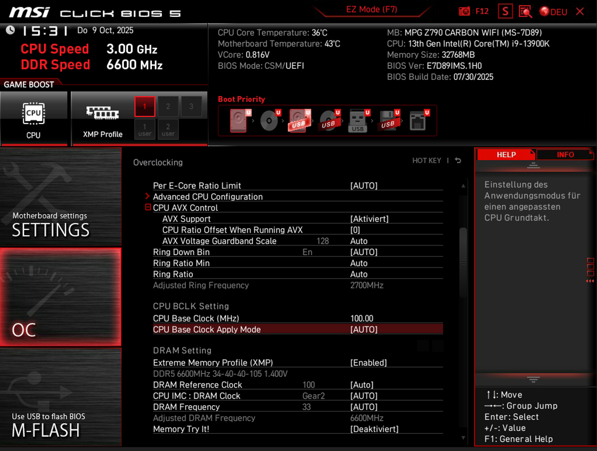
Task: Open CPU Ratio Offset When Running AVX [0]
Action: [355, 230]
